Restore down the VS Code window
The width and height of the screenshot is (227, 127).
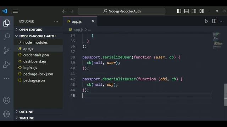[x=217, y=11]
